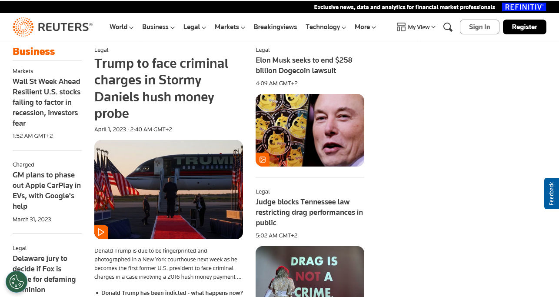Expand the Business menu dropdown
The height and width of the screenshot is (297, 559).
[x=158, y=27]
